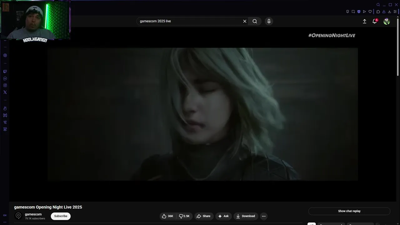Open Messenger in the sidebar
400x225 pixels.
point(5,79)
